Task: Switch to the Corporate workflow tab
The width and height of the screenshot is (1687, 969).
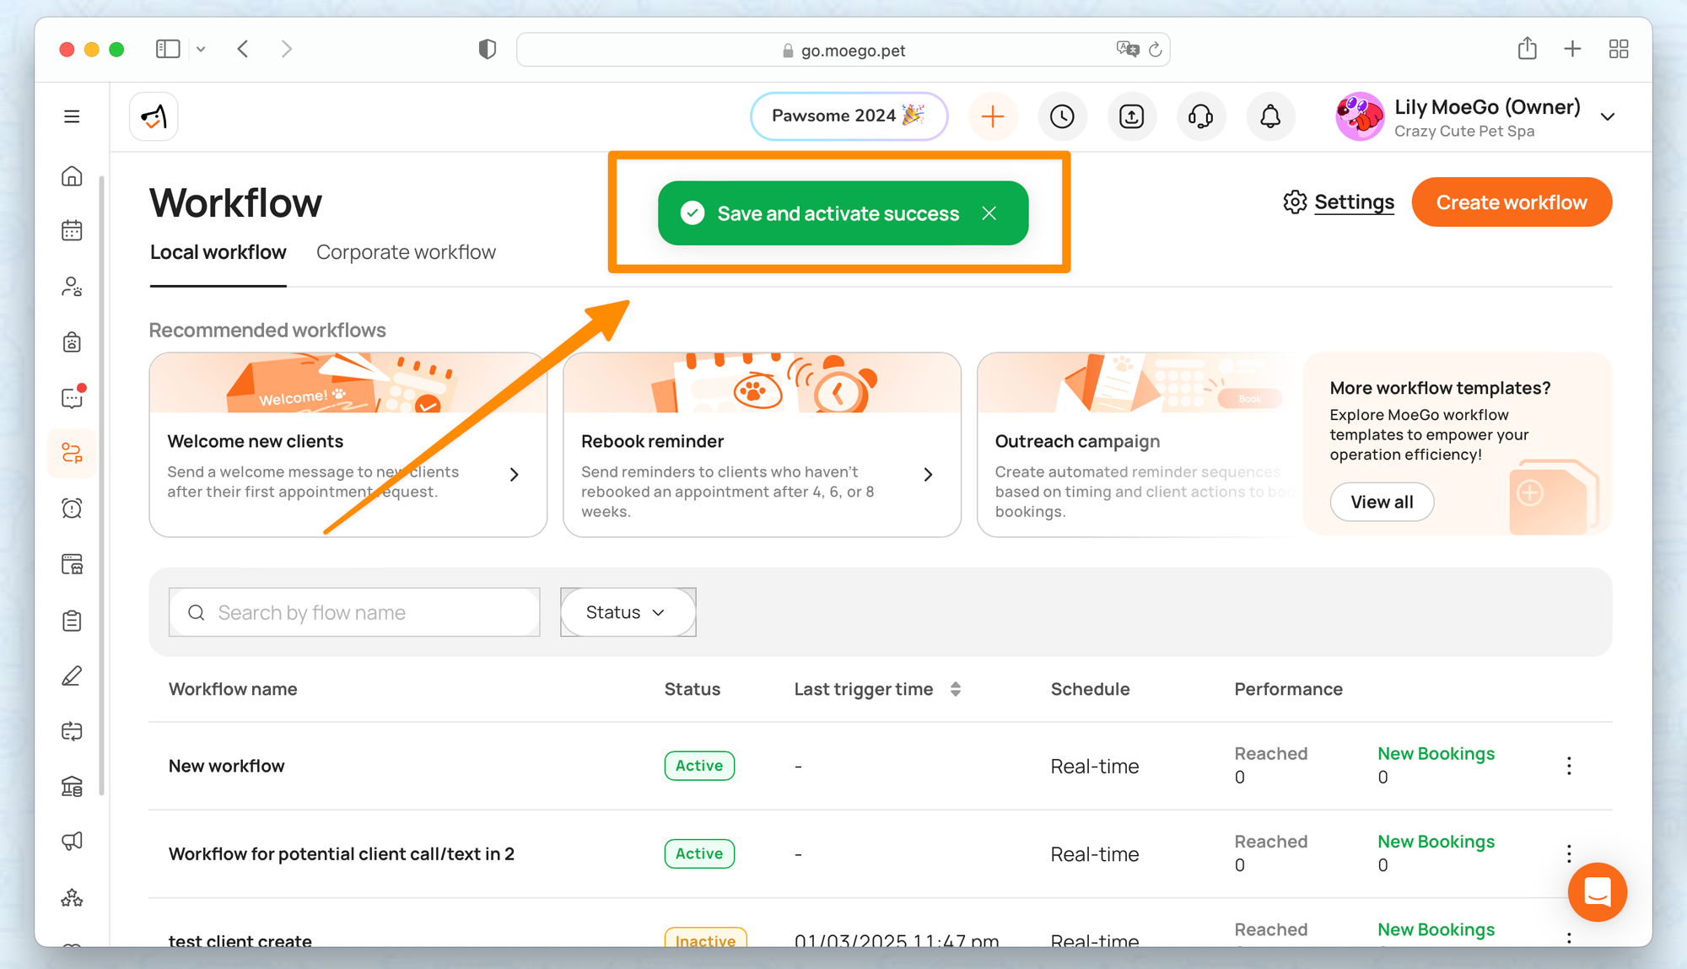Action: pos(406,252)
